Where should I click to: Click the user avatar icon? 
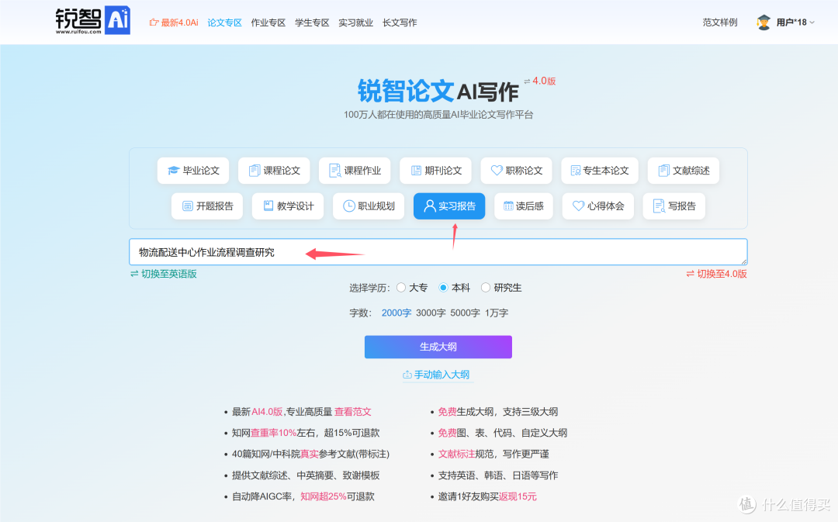tap(764, 22)
